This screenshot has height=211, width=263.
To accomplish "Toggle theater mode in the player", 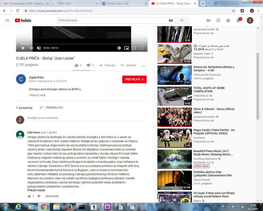I will 134,48.
